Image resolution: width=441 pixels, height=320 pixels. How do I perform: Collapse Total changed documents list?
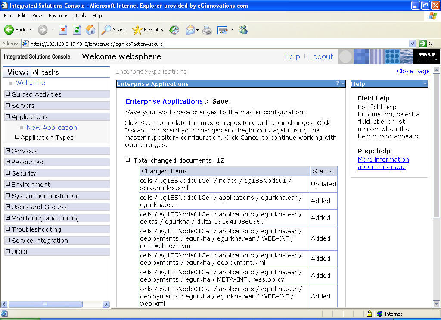click(x=127, y=160)
